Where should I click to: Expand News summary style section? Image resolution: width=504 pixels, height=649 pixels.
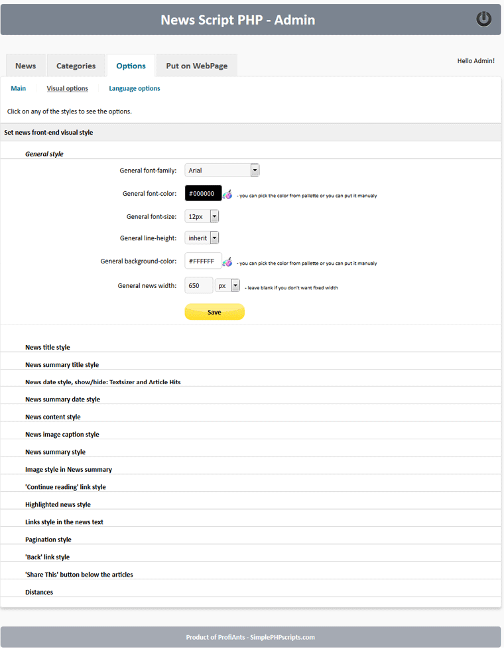(56, 452)
